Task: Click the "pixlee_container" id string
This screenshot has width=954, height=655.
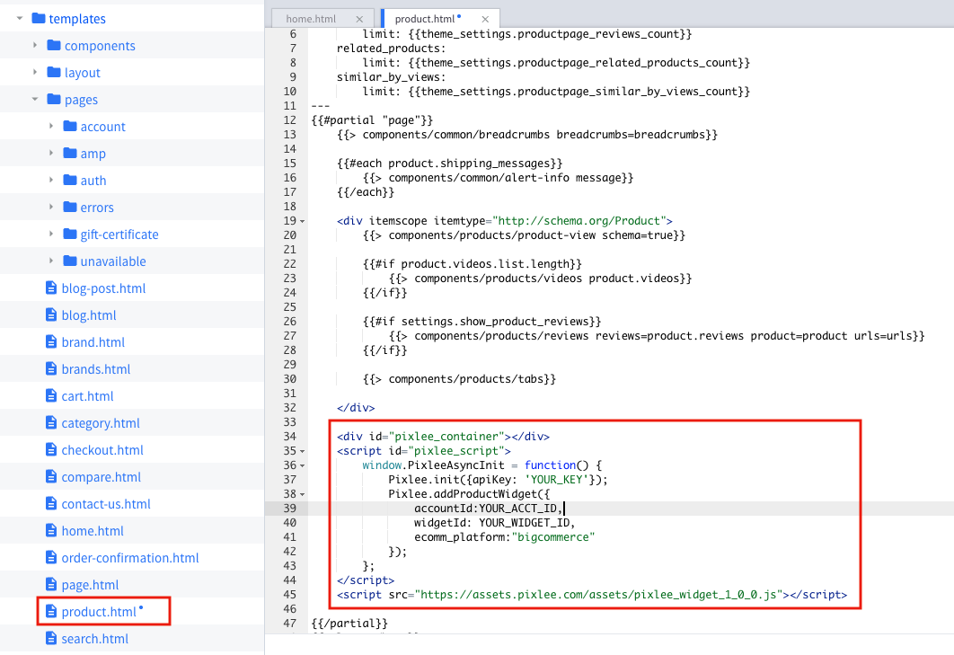Action: (446, 437)
